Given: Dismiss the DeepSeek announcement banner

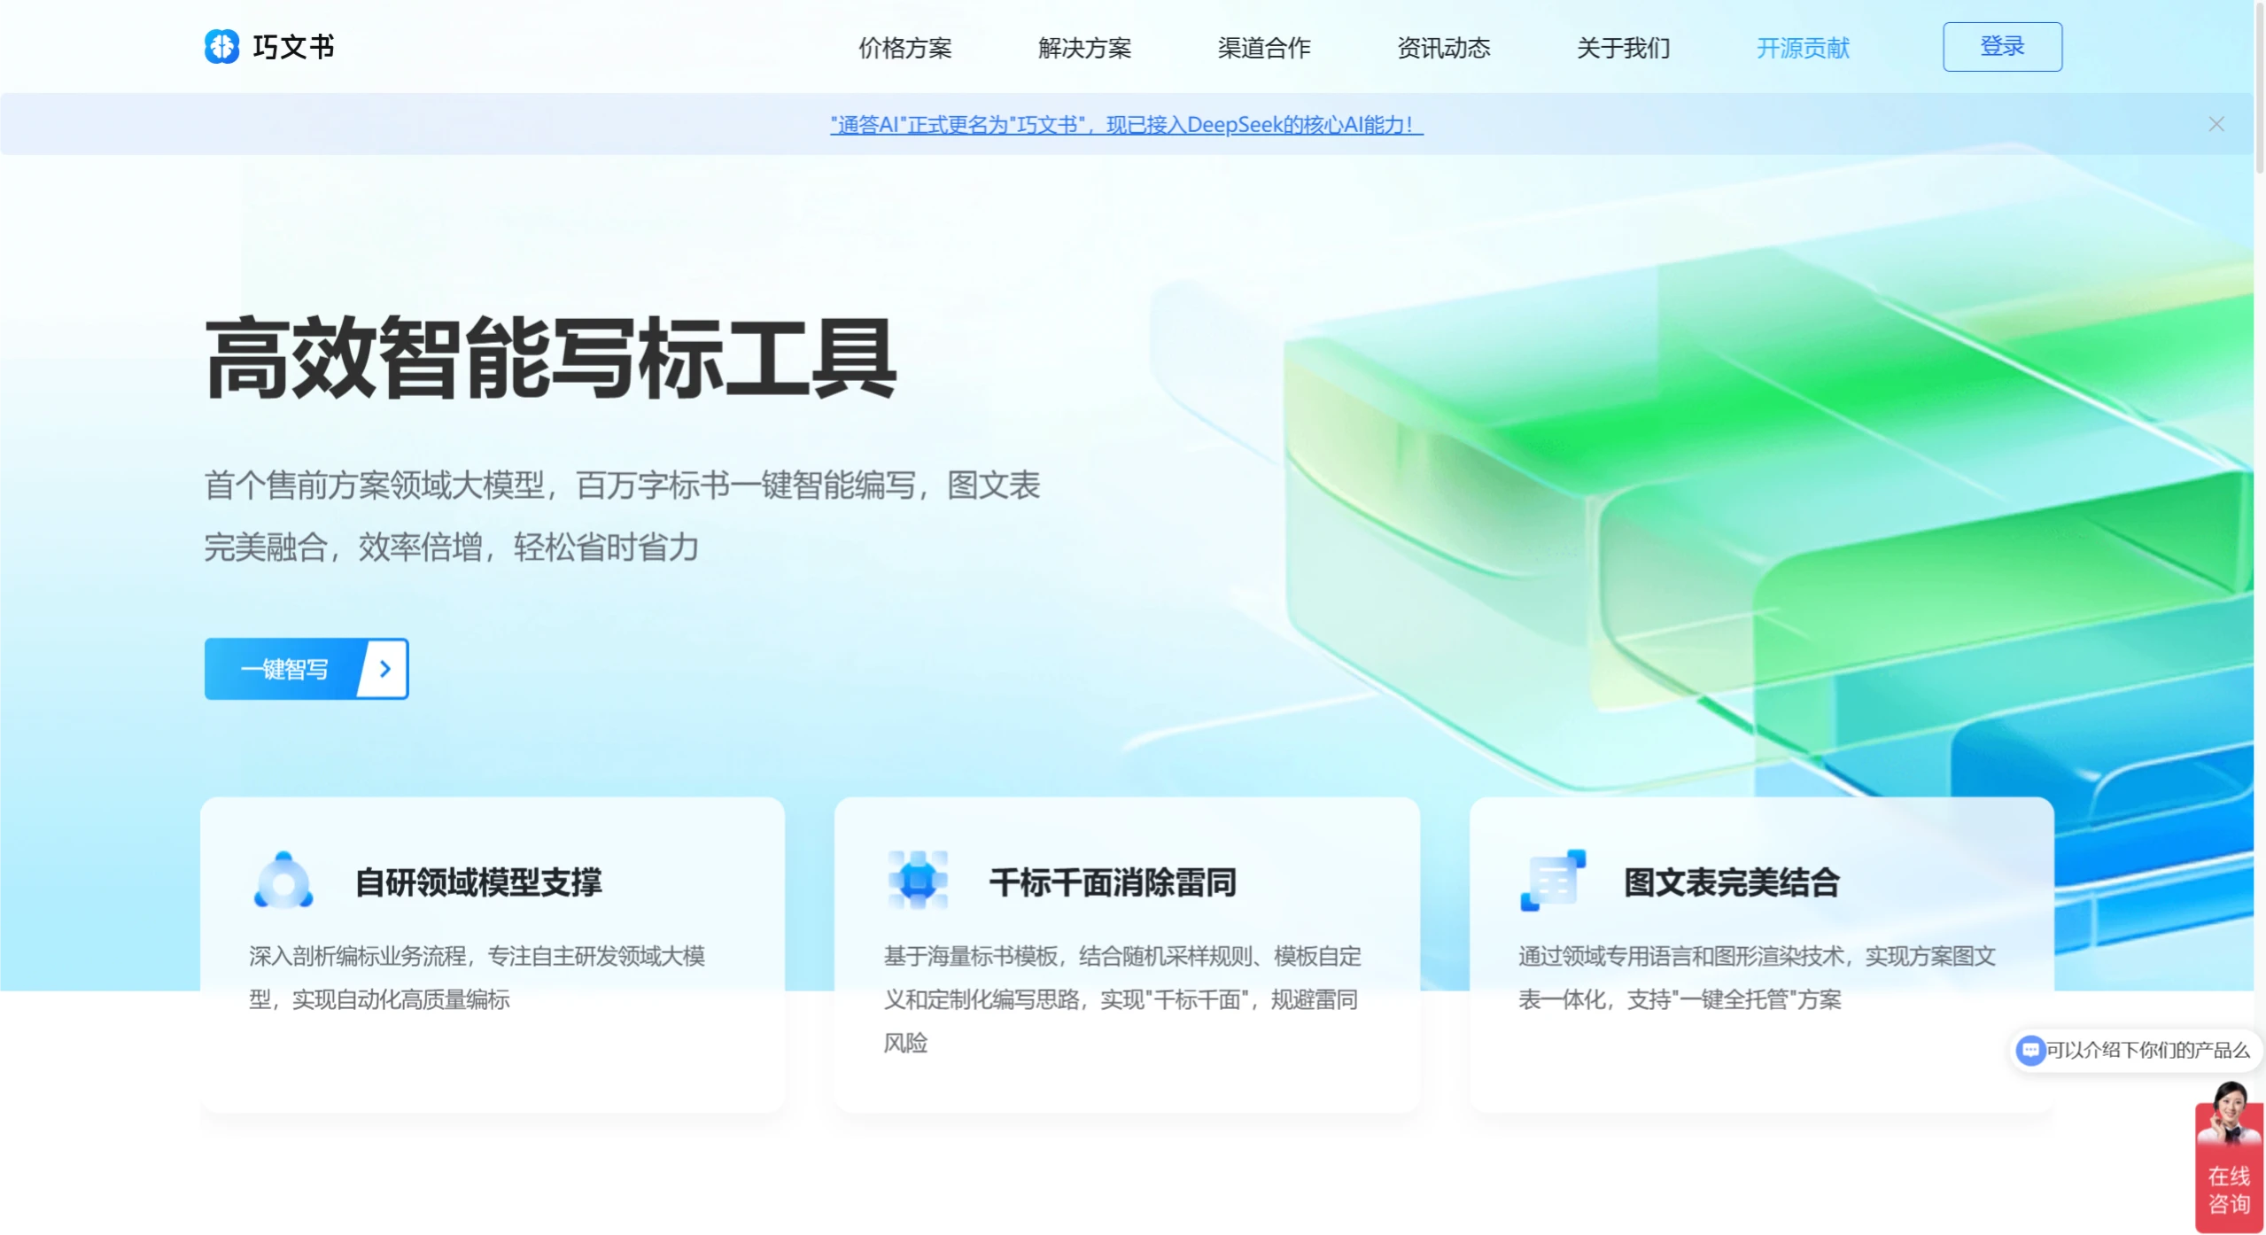Looking at the screenshot, I should 2217,123.
